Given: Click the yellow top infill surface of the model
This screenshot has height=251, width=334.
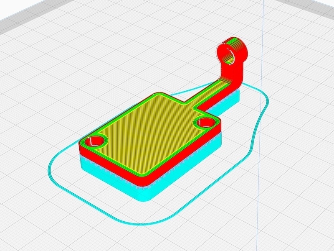Looking at the screenshot, I should [151, 133].
